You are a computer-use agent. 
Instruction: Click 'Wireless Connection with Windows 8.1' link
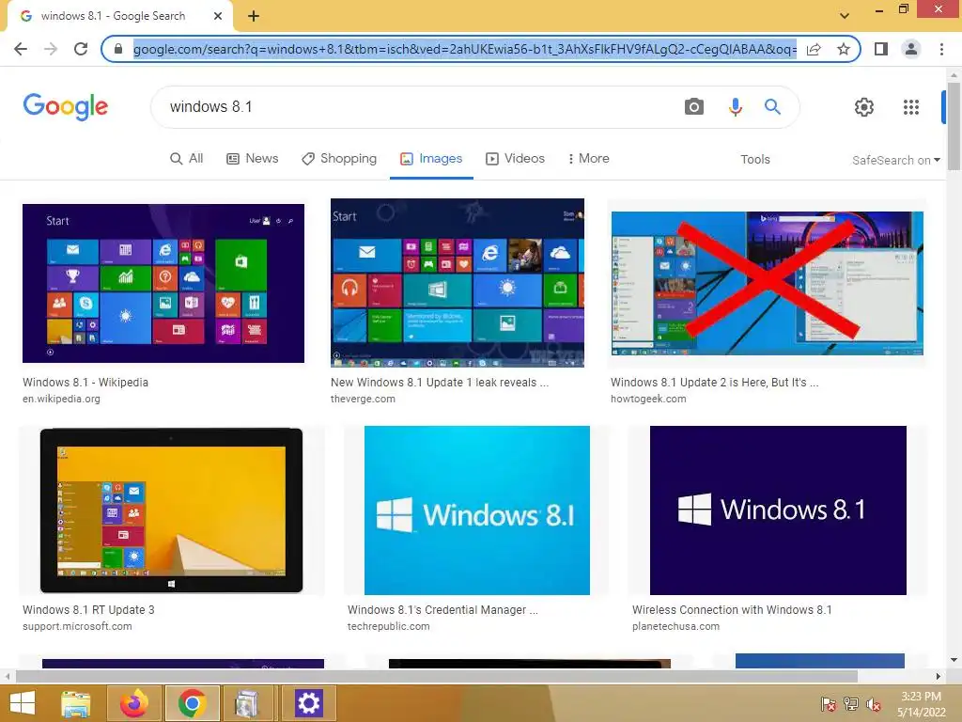pos(732,609)
